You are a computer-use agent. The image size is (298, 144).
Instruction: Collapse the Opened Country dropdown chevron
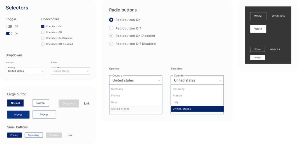point(159,81)
